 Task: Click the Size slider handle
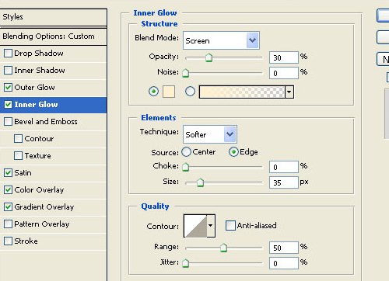[200, 182]
